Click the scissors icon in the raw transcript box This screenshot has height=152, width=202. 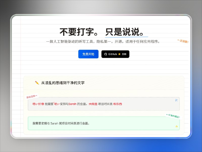177,100
